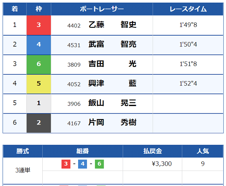226x186 pixels.
Task: Open racer 武富 智亮 profile
Action: (x=112, y=44)
